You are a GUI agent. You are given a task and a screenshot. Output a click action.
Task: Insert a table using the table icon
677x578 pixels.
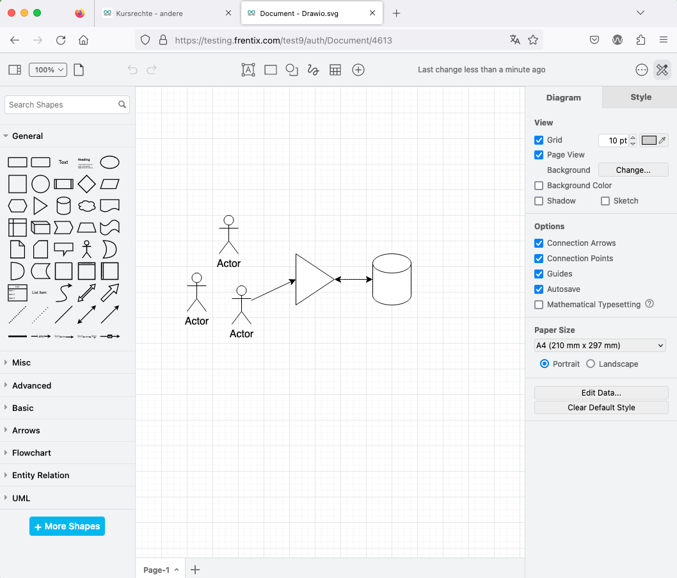(335, 70)
